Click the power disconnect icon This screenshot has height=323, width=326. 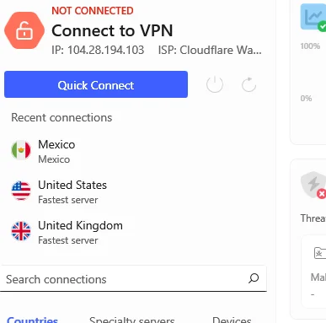[x=215, y=84]
